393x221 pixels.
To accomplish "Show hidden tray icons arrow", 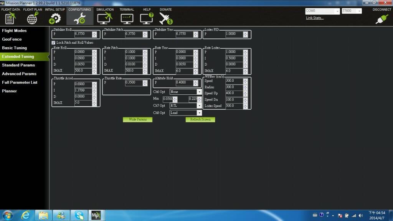I will click(333, 216).
